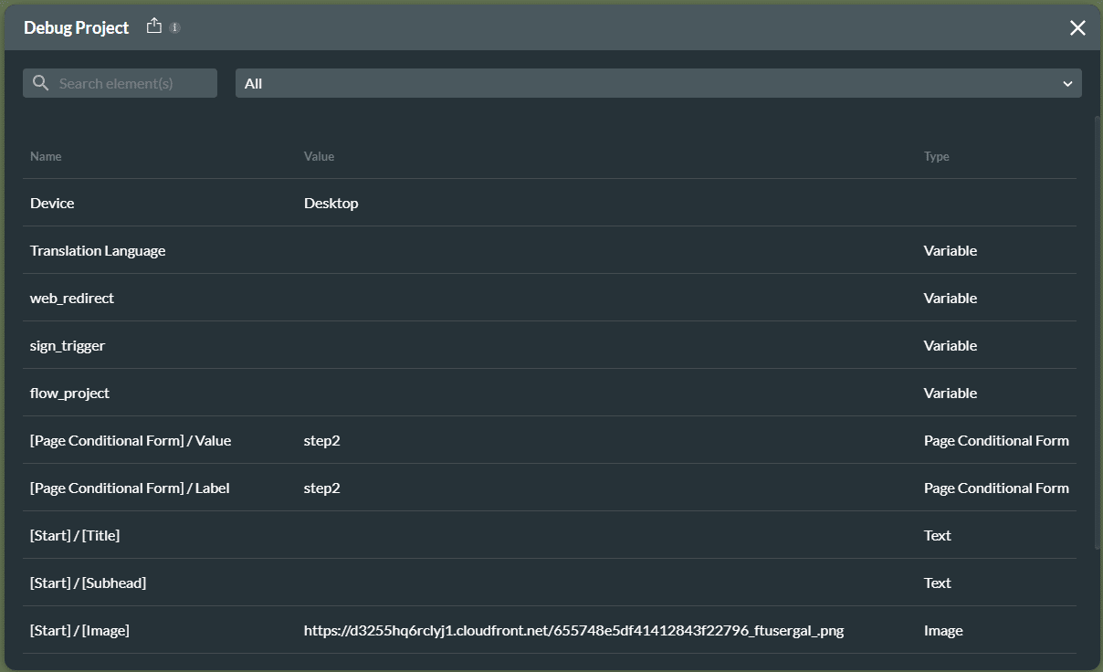The image size is (1103, 672).
Task: Click the magnifying glass search icon
Action: pos(40,82)
